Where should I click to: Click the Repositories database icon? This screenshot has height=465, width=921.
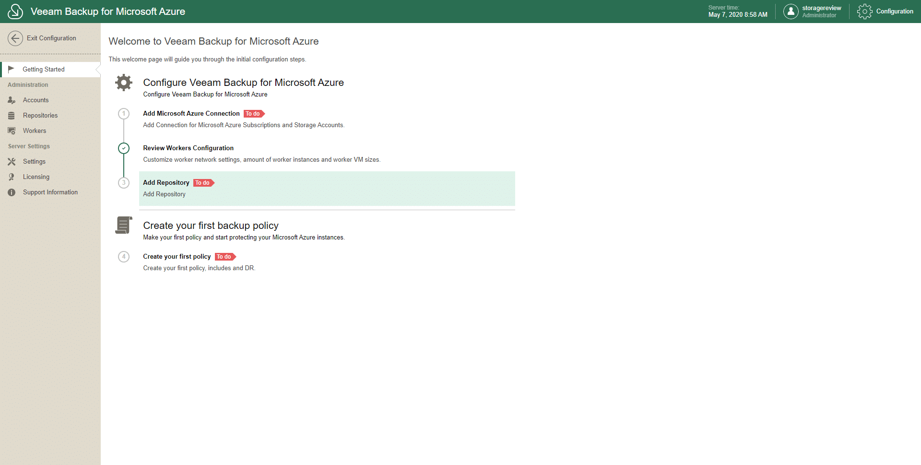12,115
